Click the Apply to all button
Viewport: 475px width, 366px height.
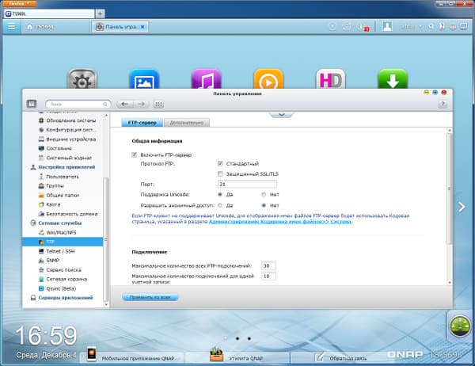(150, 297)
